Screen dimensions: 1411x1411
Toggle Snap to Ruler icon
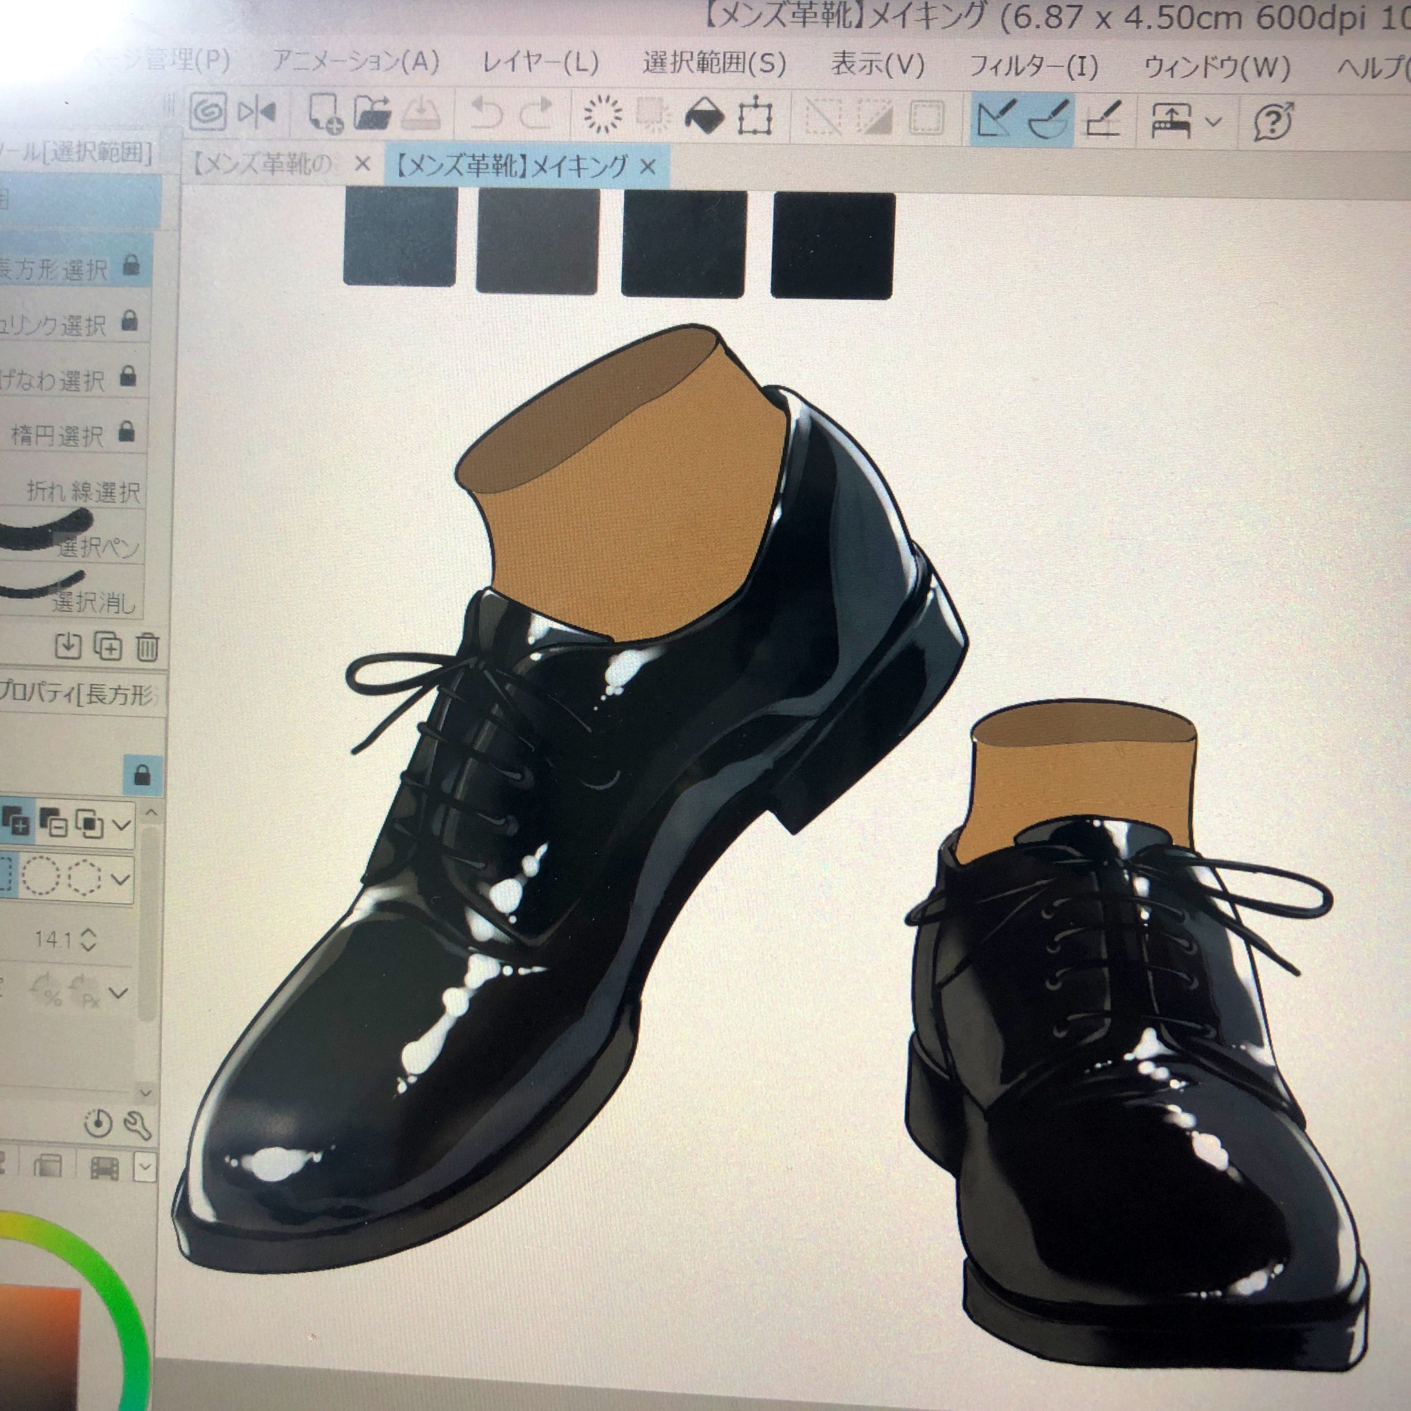pyautogui.click(x=996, y=119)
